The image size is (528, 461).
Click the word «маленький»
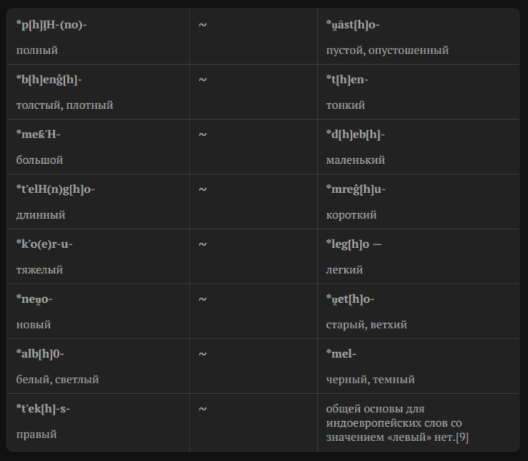tap(356, 160)
